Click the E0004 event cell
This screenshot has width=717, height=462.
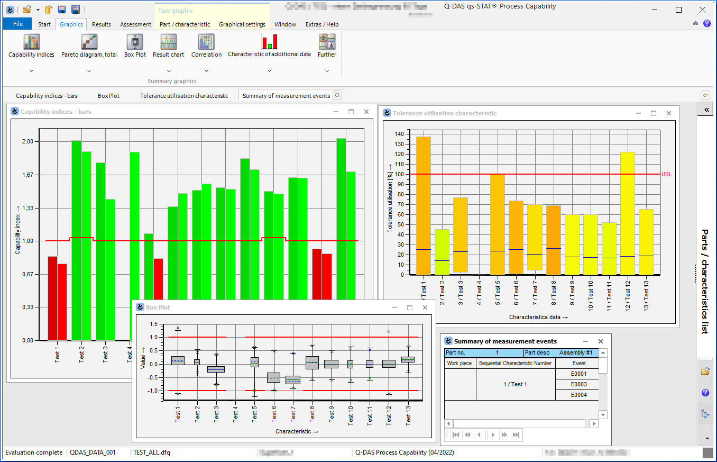click(x=578, y=395)
